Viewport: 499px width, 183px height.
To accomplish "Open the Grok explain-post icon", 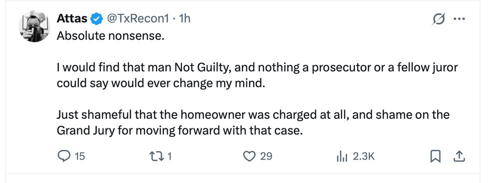I will point(439,19).
